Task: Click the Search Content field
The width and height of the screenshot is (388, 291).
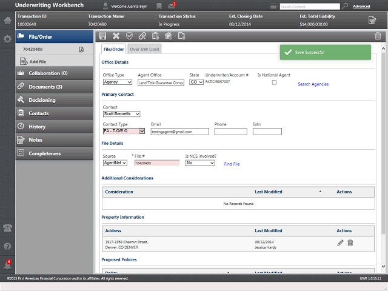Action: click(x=310, y=7)
